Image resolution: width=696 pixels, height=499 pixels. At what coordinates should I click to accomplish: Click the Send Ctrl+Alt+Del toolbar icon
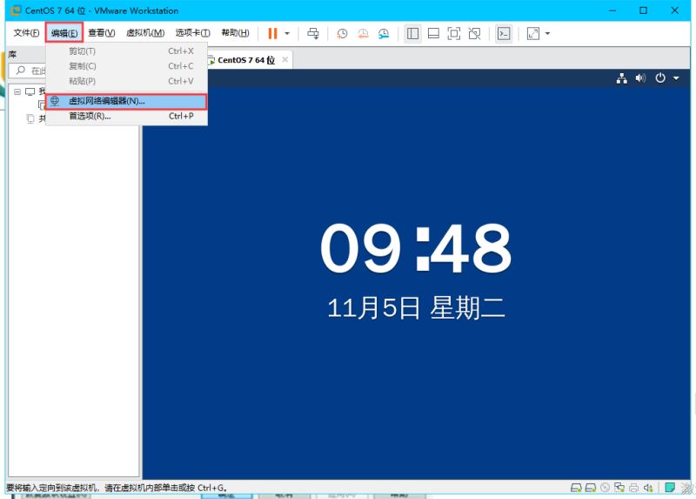click(x=313, y=33)
